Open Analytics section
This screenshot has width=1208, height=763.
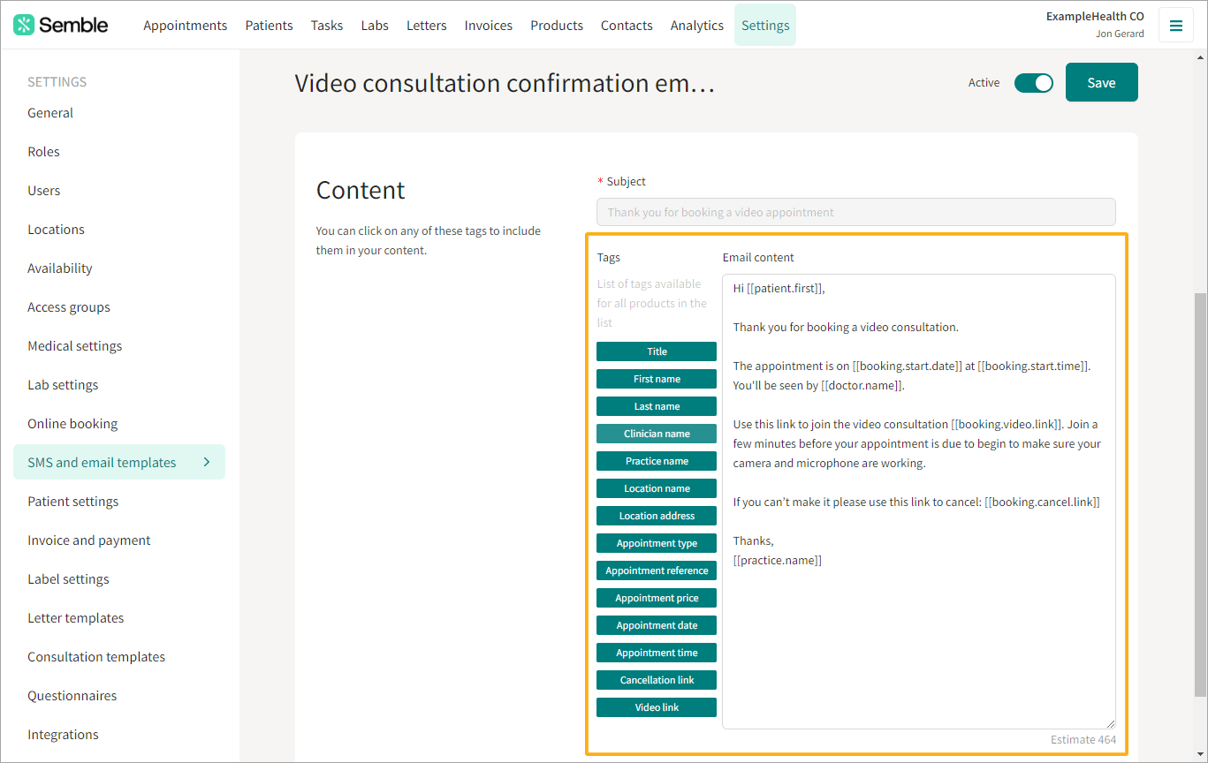[x=697, y=25]
